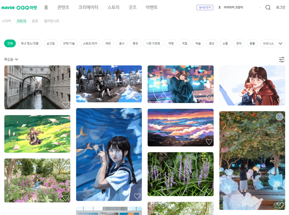This screenshot has height=215, width=289.
Task: Open the filter settings sliders icon
Action: pos(282,60)
